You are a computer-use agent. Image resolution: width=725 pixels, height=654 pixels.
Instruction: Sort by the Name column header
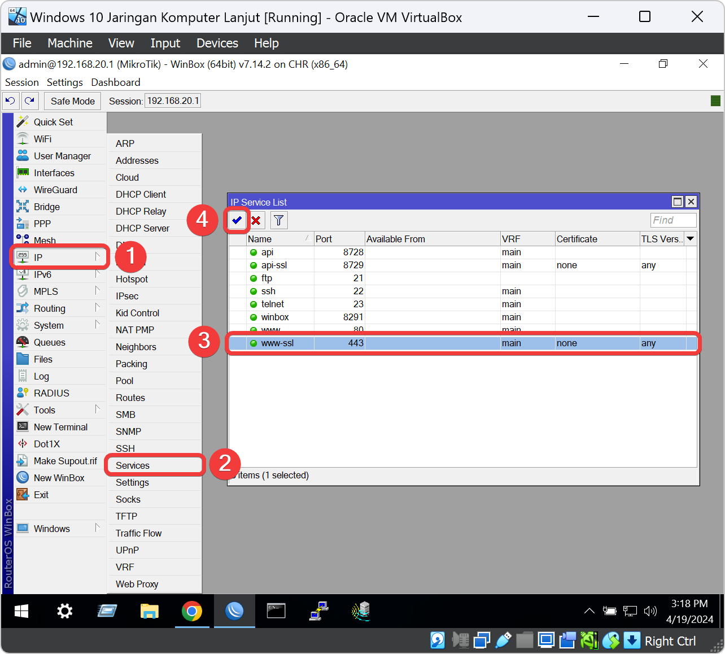(x=280, y=239)
